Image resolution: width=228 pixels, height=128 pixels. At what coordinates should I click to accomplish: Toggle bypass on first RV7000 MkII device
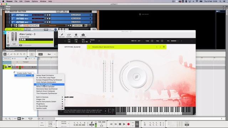10,15
